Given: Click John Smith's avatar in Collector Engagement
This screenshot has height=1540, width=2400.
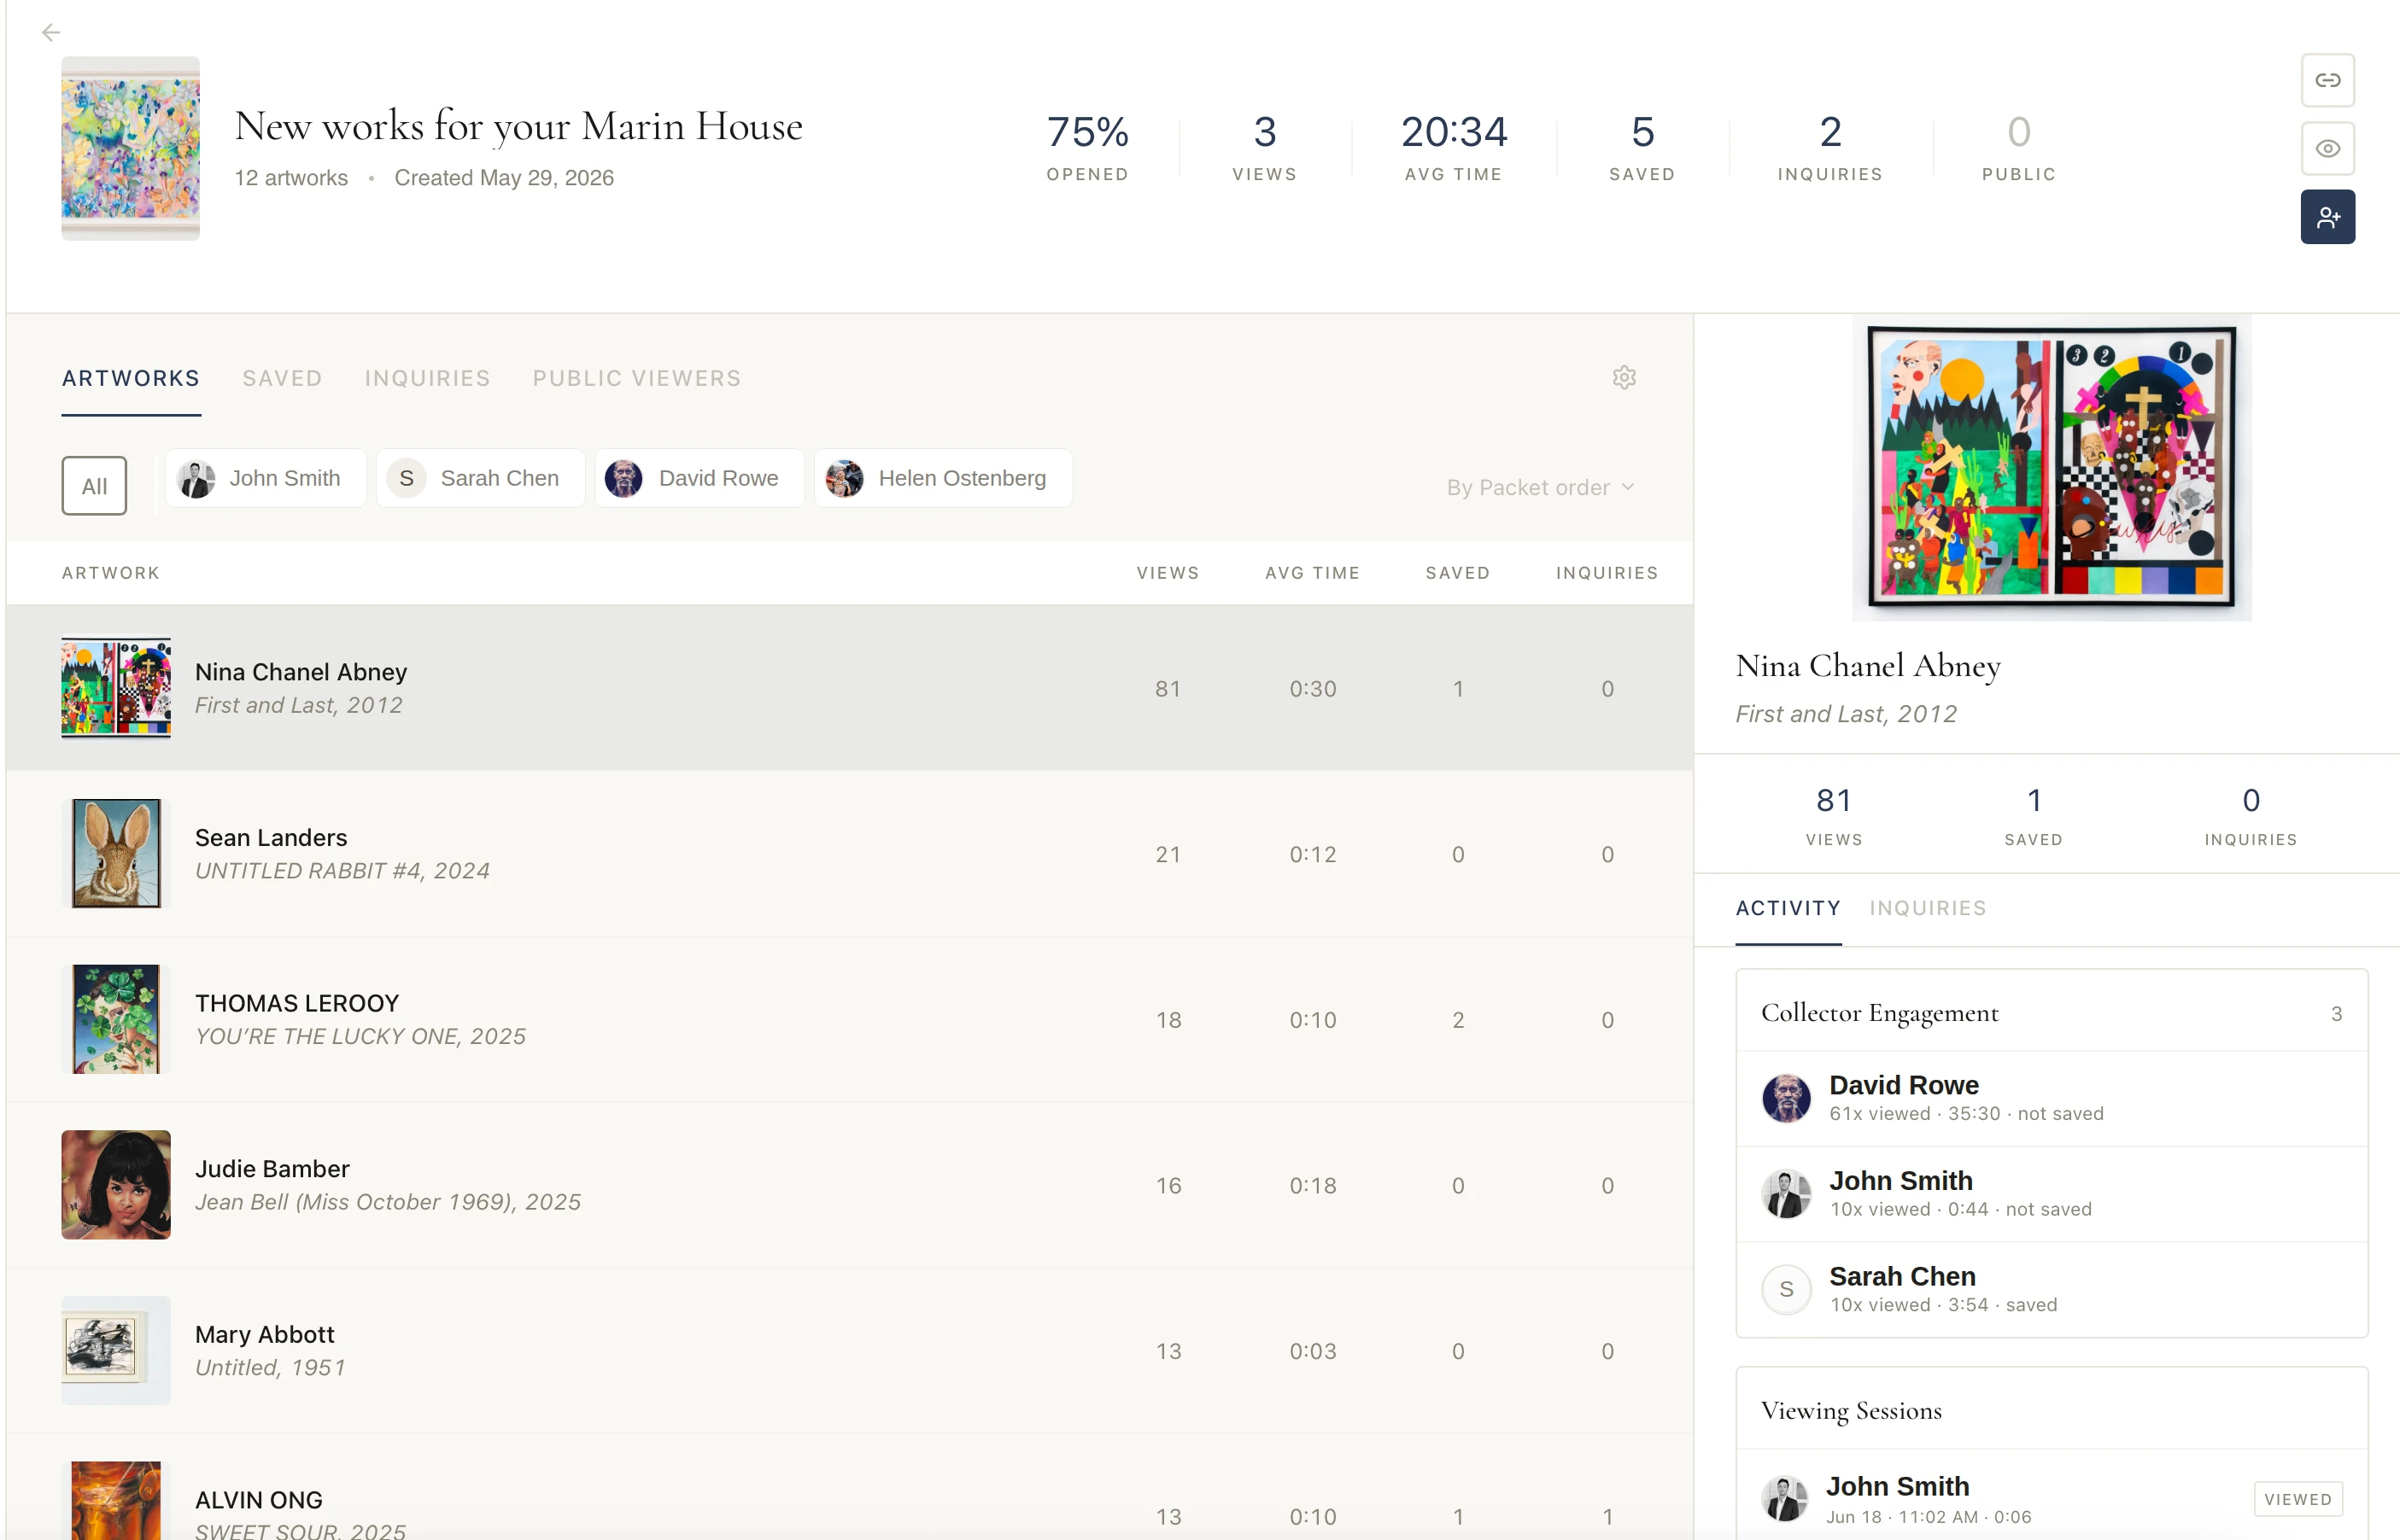Looking at the screenshot, I should tap(1786, 1194).
